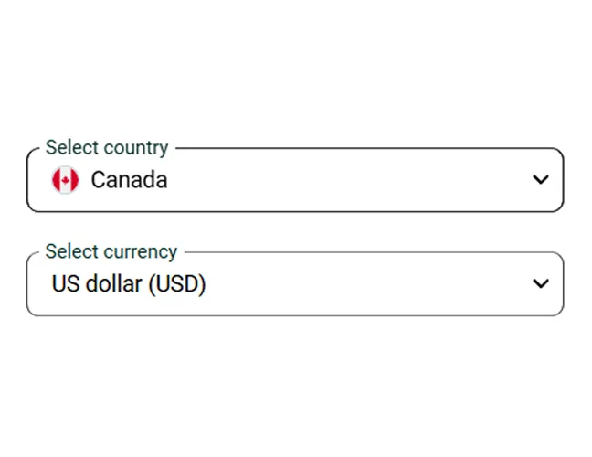The image size is (592, 457).
Task: Click the Canada flag icon
Action: pos(66,180)
